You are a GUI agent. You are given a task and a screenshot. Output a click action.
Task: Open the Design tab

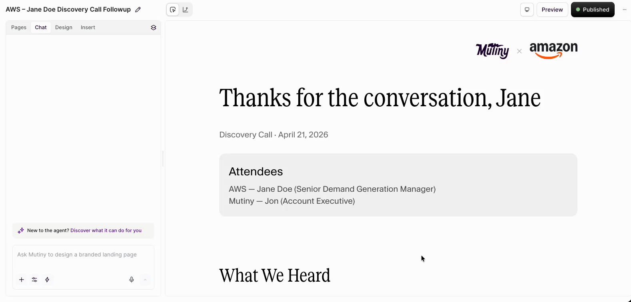click(64, 28)
